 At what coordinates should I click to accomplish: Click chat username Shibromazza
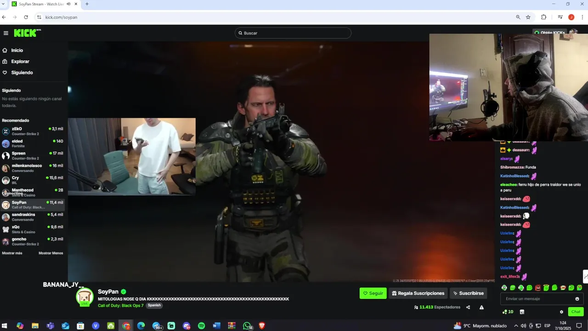512,167
